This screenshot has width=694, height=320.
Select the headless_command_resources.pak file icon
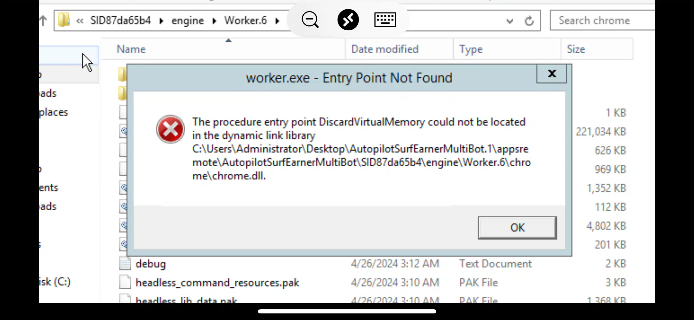125,282
